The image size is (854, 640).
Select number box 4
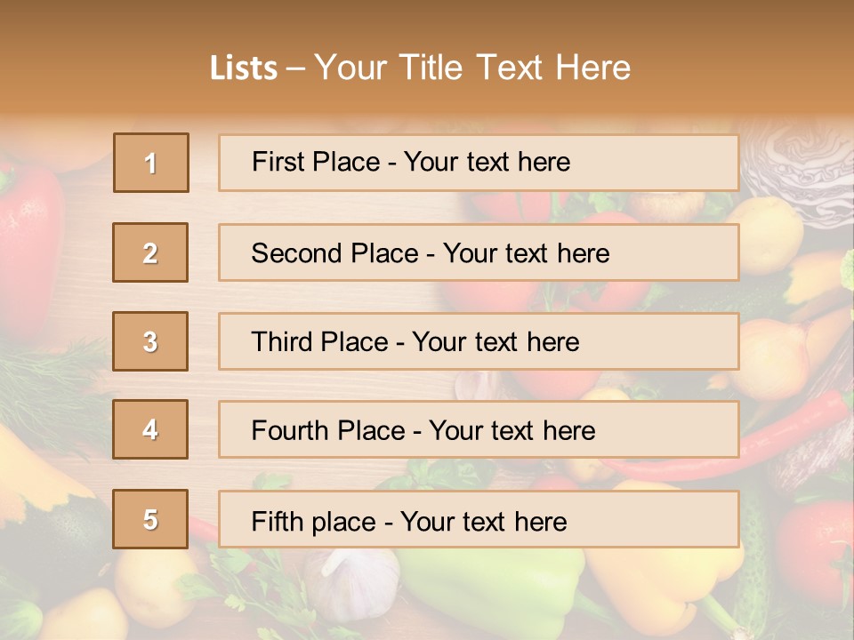[x=150, y=429]
